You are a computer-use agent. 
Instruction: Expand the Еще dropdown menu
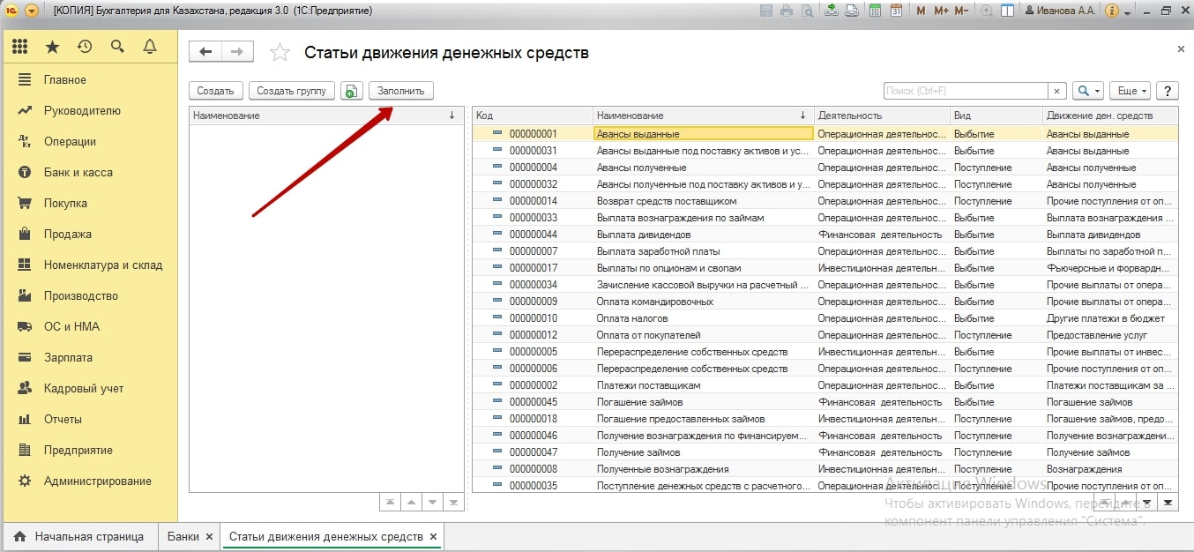click(1132, 91)
